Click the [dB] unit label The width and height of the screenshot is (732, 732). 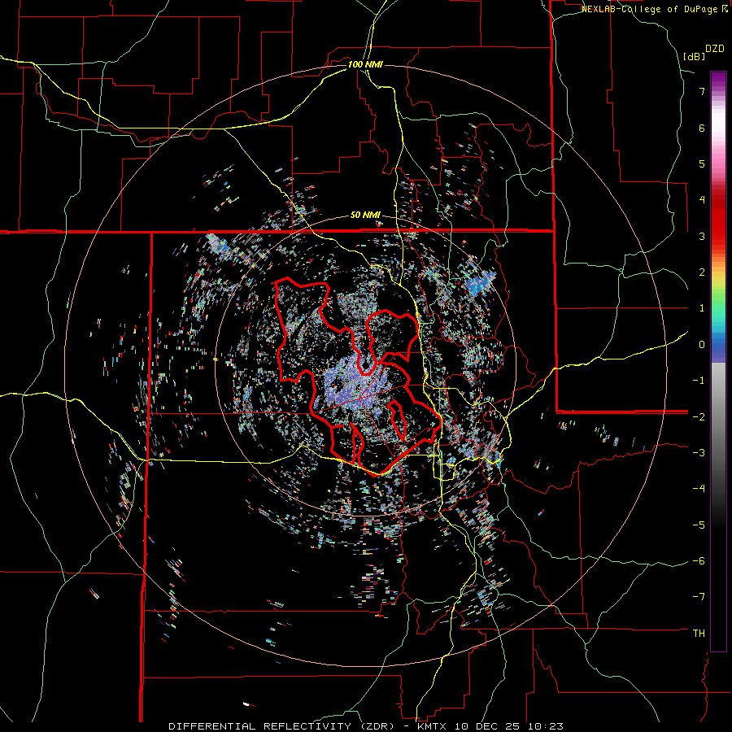point(695,56)
